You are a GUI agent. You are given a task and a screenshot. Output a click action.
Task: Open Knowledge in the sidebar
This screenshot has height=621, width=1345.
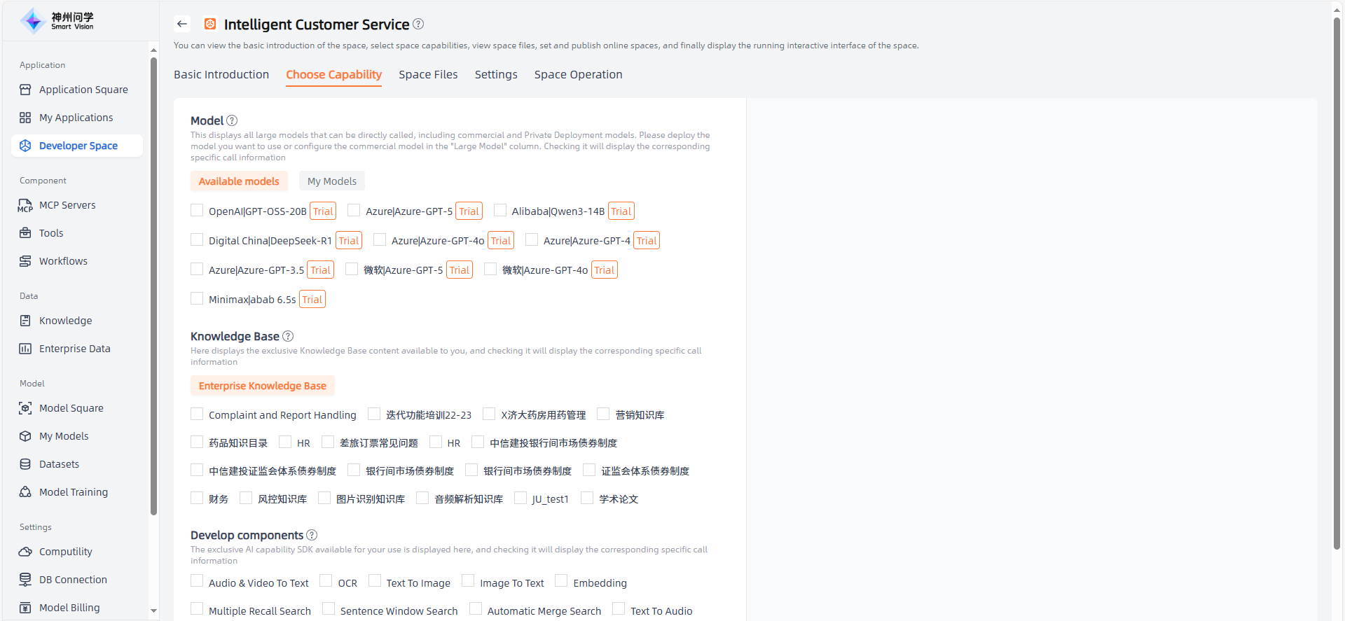click(65, 321)
